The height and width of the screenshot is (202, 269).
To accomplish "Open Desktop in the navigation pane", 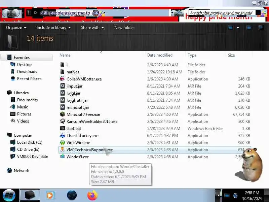I will pos(24,64).
